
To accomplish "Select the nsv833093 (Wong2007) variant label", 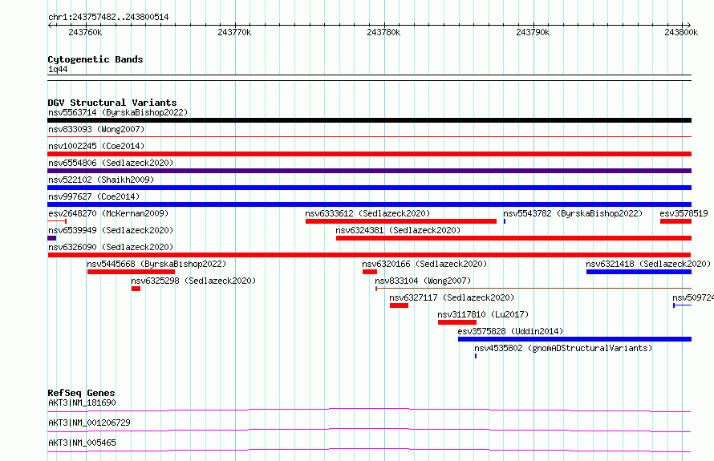I will click(96, 129).
